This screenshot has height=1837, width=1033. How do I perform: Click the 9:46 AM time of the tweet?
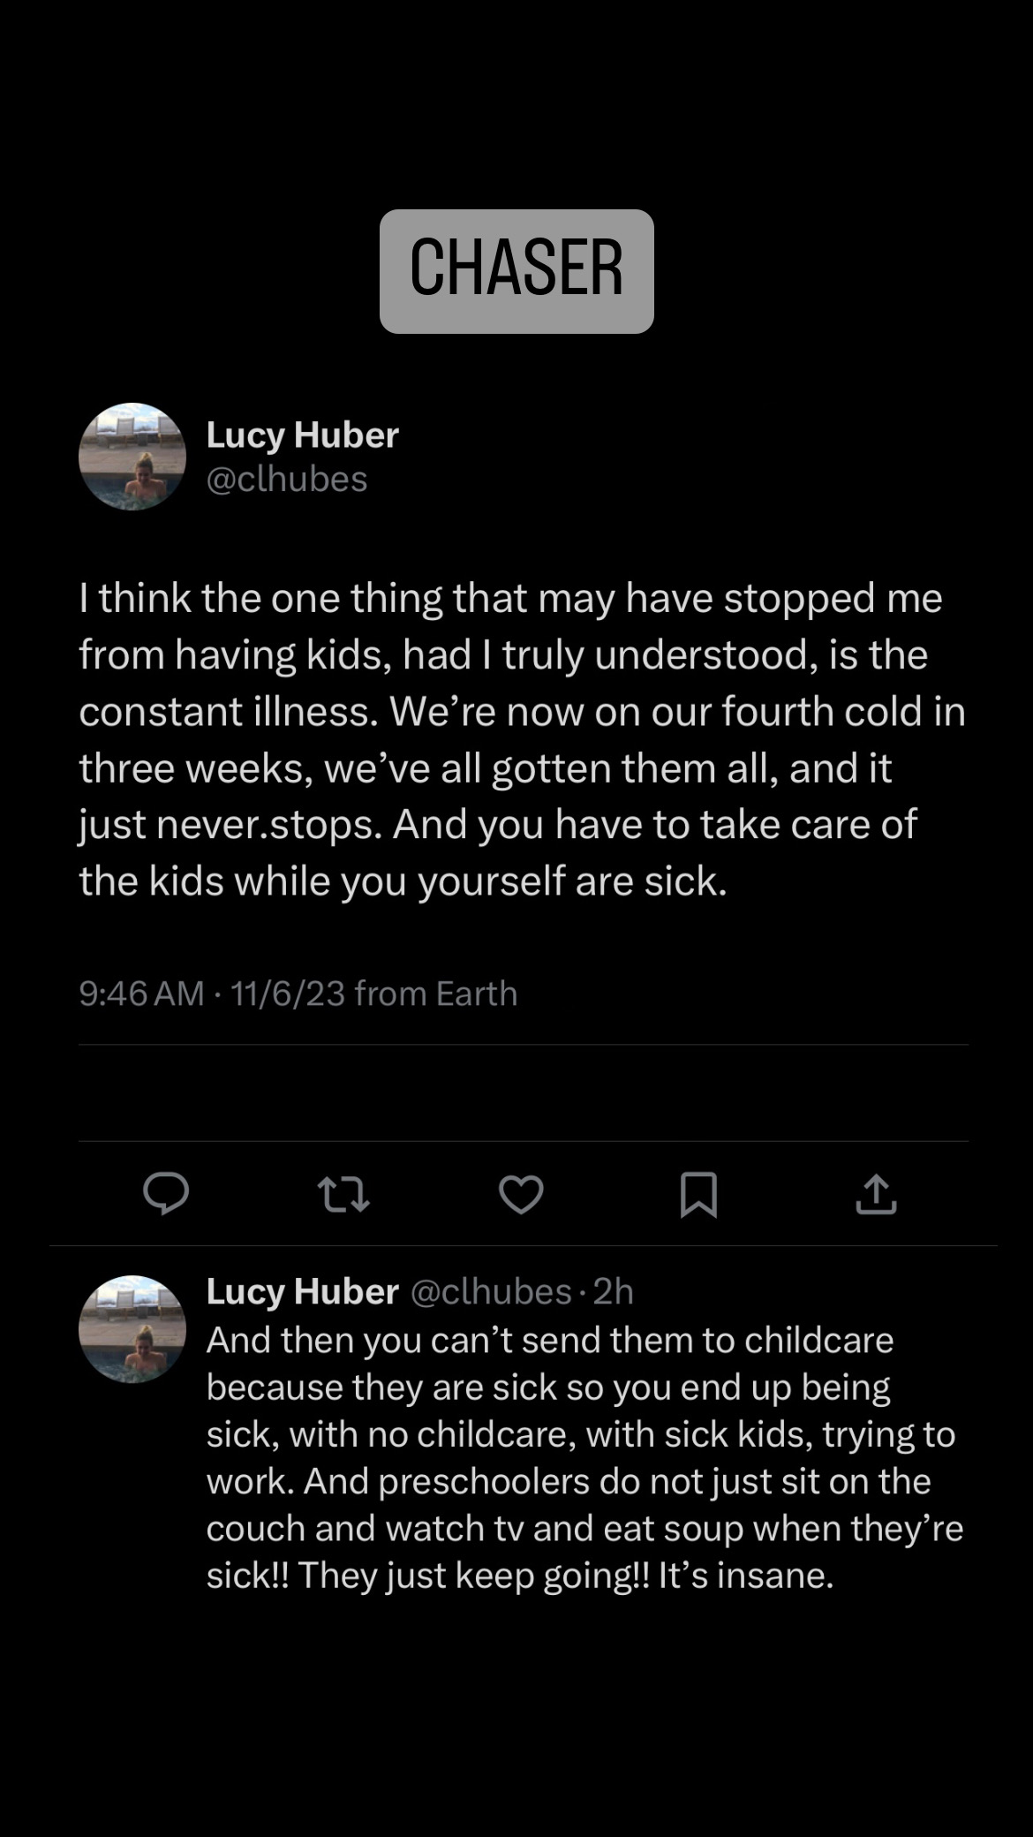pos(141,994)
